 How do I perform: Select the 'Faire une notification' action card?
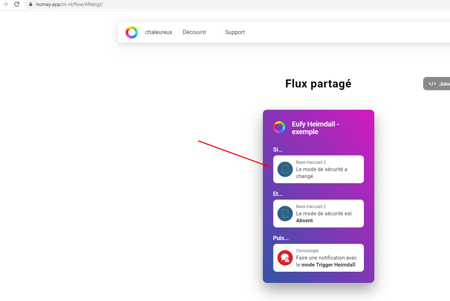click(x=319, y=258)
